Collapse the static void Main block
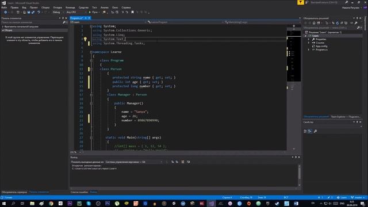Viewport: 368px width, 207px height. (91, 138)
